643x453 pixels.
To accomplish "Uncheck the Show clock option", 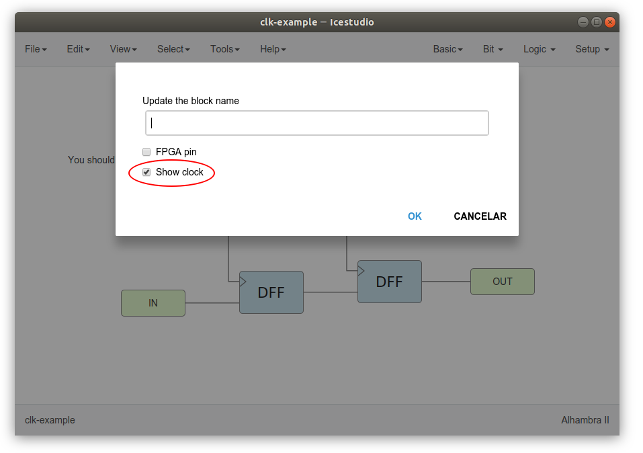I will 146,172.
